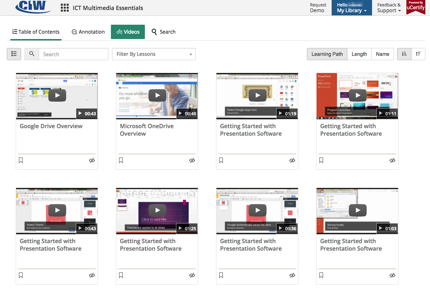Click the 00:36 duration badge
Image resolution: width=430 pixels, height=290 pixels.
[287, 228]
